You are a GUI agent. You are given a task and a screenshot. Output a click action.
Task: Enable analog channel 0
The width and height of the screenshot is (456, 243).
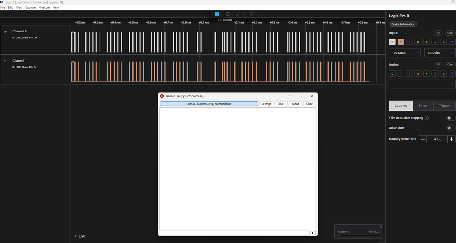[x=392, y=74]
